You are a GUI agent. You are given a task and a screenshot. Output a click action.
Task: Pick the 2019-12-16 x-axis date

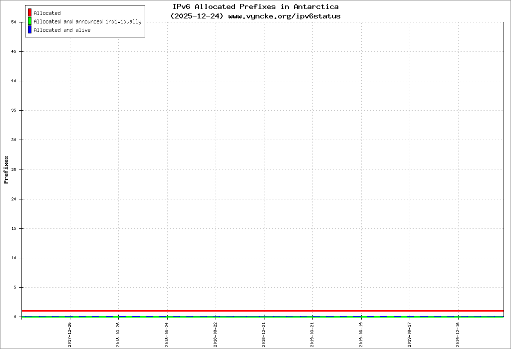[458, 334]
